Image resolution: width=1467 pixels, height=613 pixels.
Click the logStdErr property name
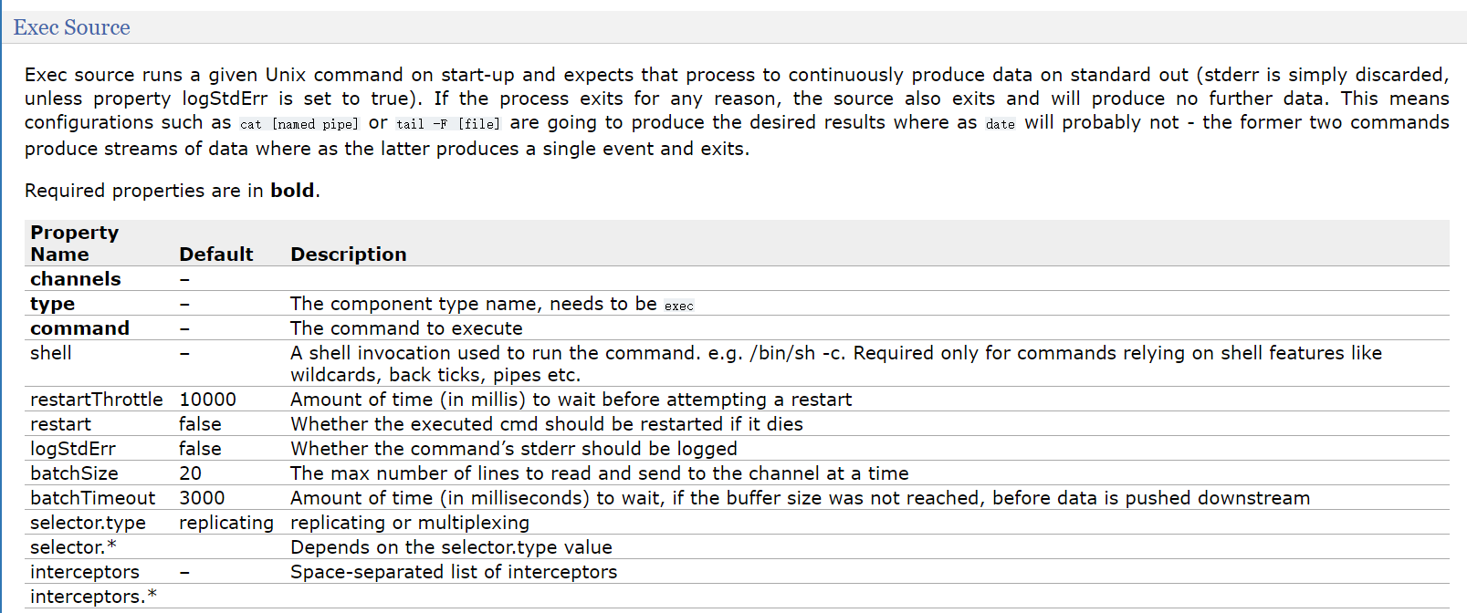click(x=72, y=449)
